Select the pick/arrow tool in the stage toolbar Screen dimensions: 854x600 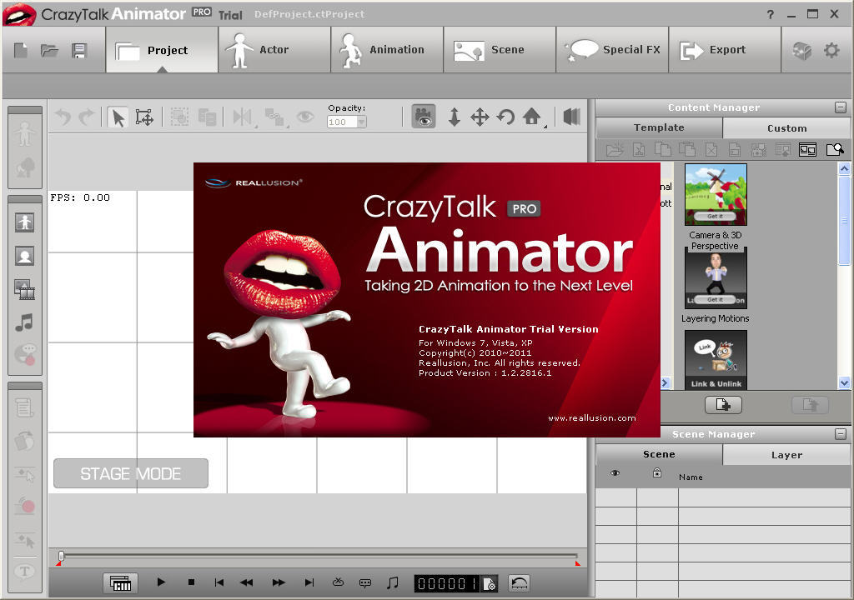click(119, 117)
